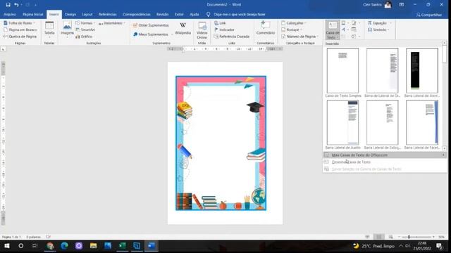Open the Arquivo tab
The height and width of the screenshot is (253, 451).
point(10,14)
